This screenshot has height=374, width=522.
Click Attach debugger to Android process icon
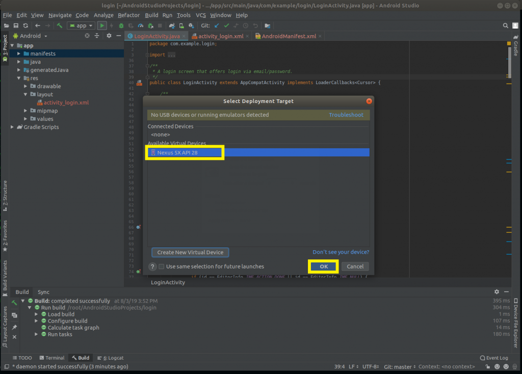[x=150, y=25]
